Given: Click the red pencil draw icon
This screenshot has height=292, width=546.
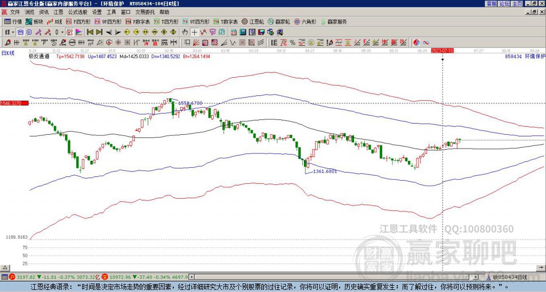Looking at the screenshot, I should [x=7, y=43].
